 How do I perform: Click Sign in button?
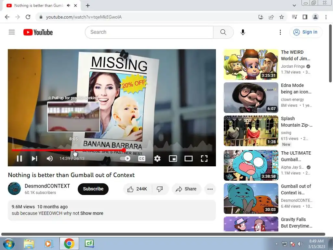point(306,32)
